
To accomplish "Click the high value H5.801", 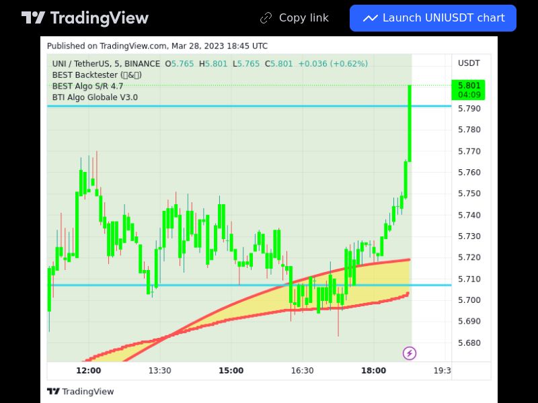I will pos(213,64).
